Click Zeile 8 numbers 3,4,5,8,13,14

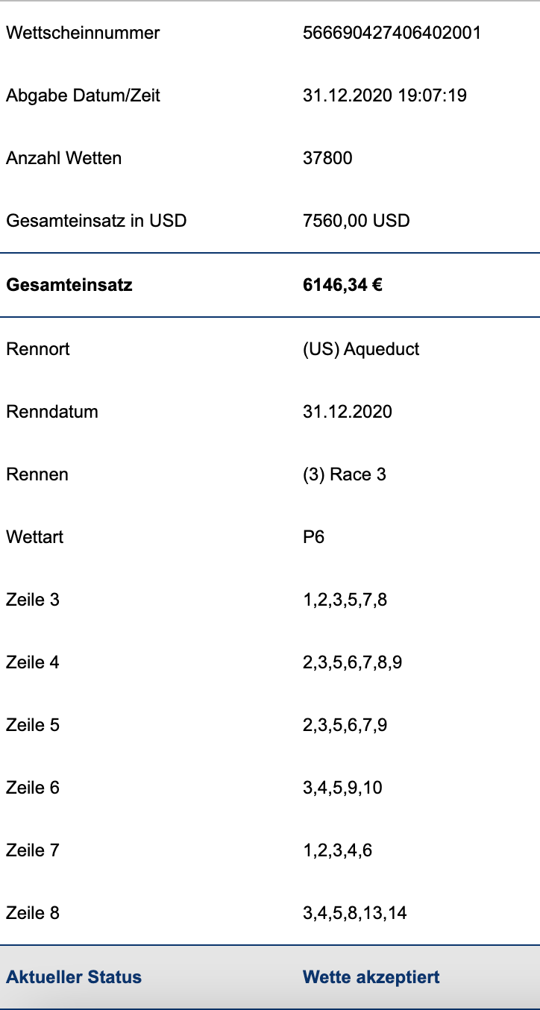355,913
